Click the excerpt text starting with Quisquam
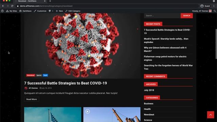 71,93
